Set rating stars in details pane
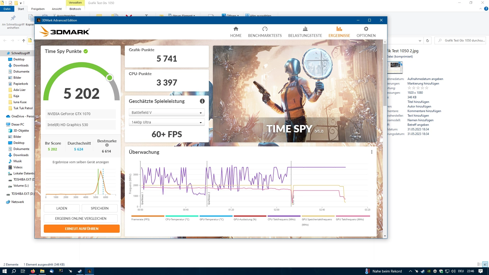Screen dimensions: 489x275 (418, 88)
